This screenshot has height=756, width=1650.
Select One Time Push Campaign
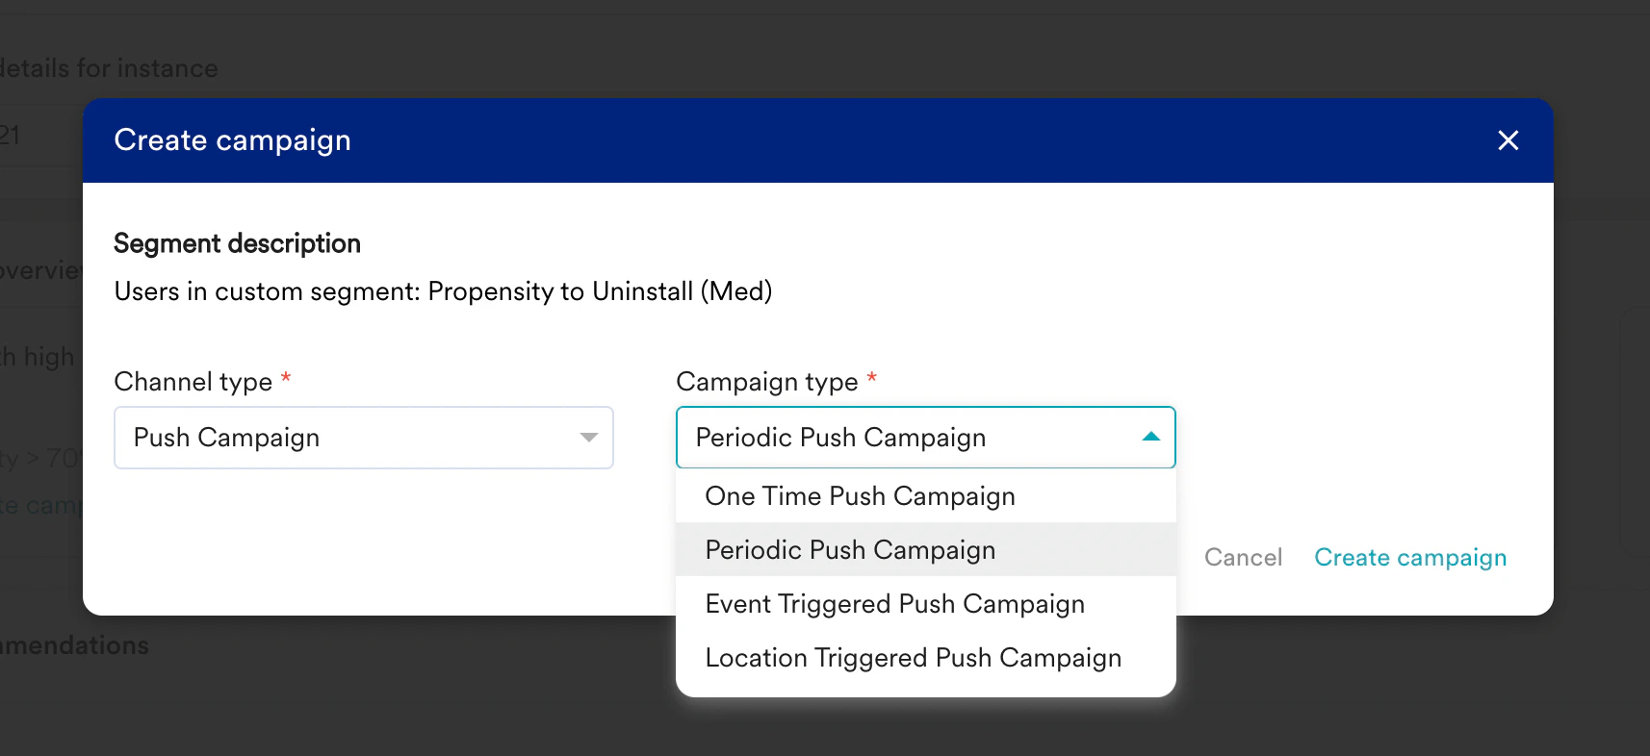[860, 495]
